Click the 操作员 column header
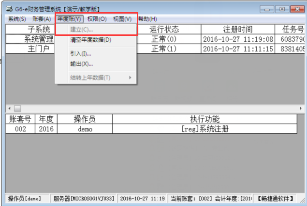Image resolution: width=307 pixels, height=206 pixels. click(x=85, y=119)
